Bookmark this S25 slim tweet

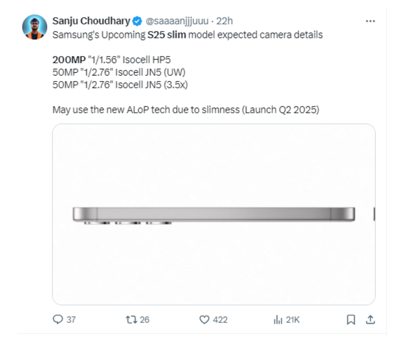351,319
